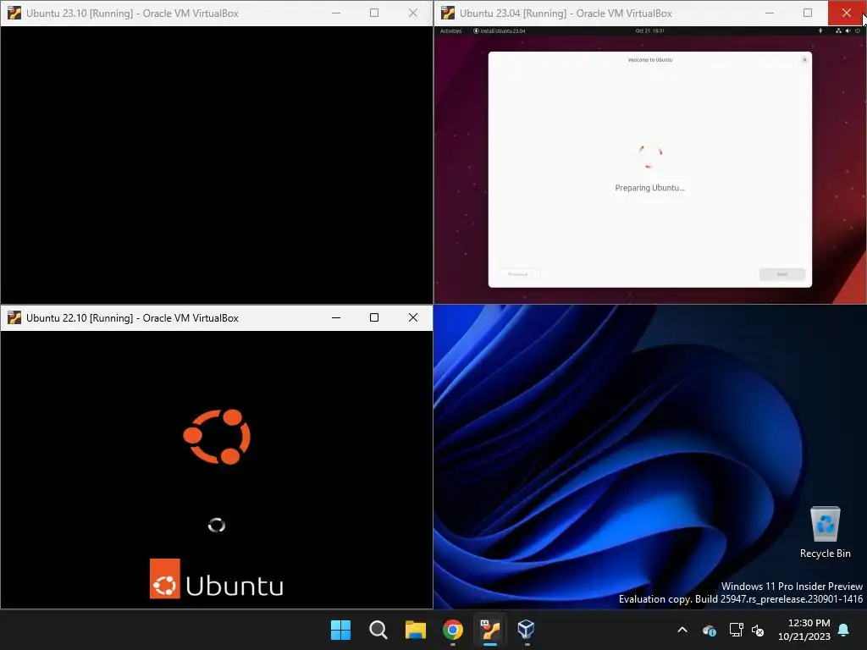867x650 pixels.
Task: Minimize the Ubuntu 22.10 VM window
Action: pos(336,318)
